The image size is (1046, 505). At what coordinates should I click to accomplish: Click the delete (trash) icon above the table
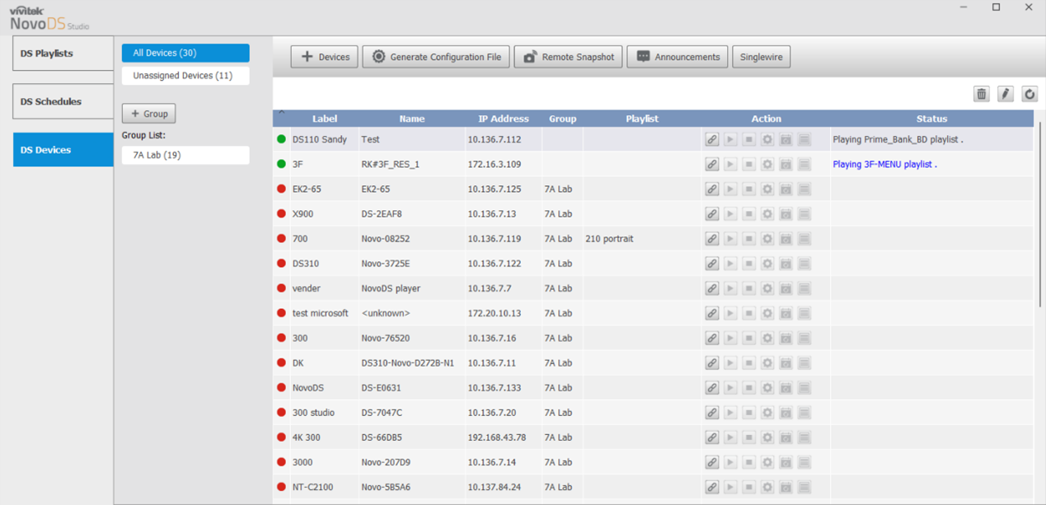pos(981,94)
